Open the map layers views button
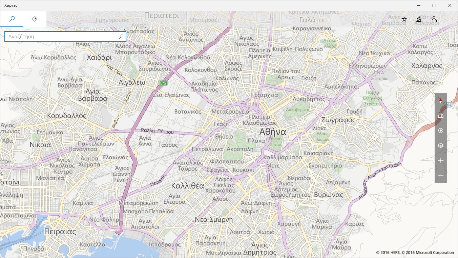The image size is (458, 258). pos(441,145)
